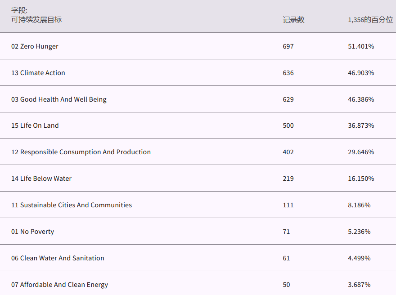Select 06 Clean Water And Sanitation
The width and height of the screenshot is (396, 295).
(x=58, y=258)
